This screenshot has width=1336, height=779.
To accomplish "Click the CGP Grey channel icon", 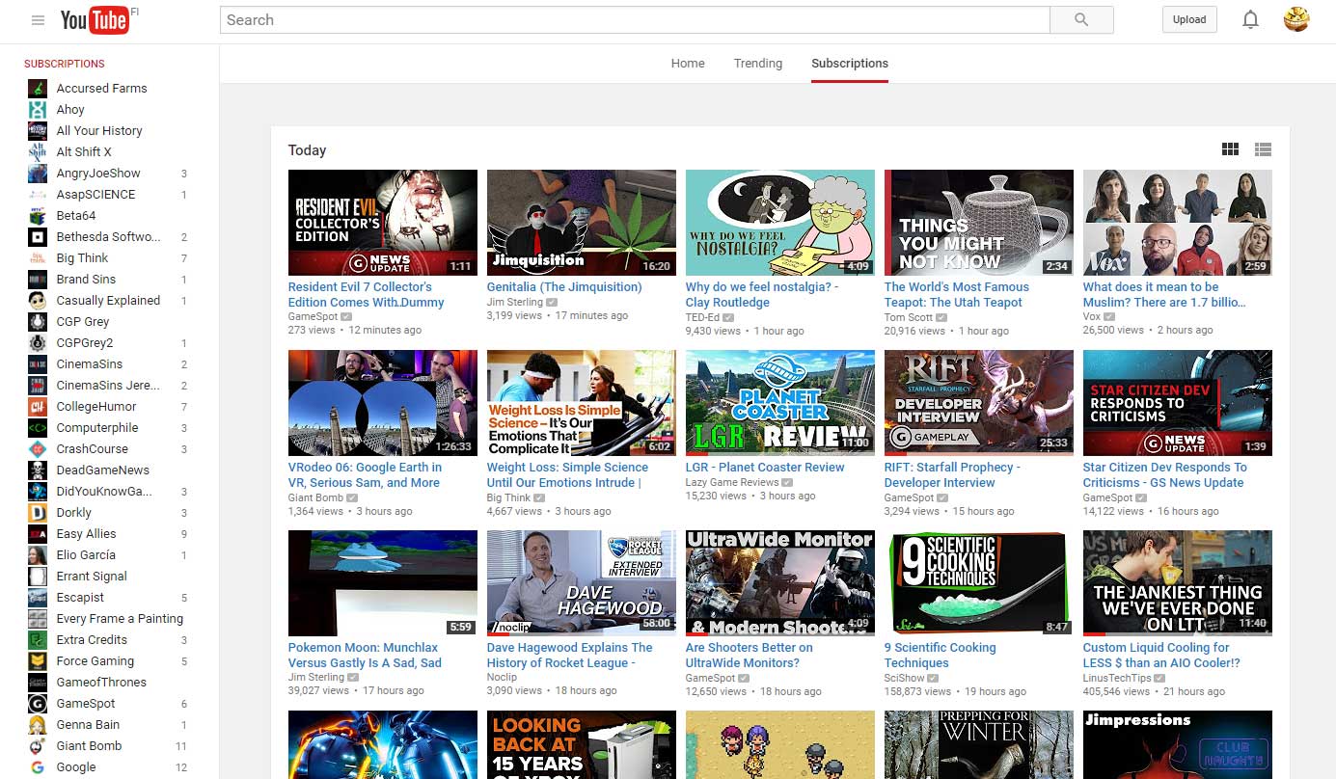I will (x=38, y=321).
